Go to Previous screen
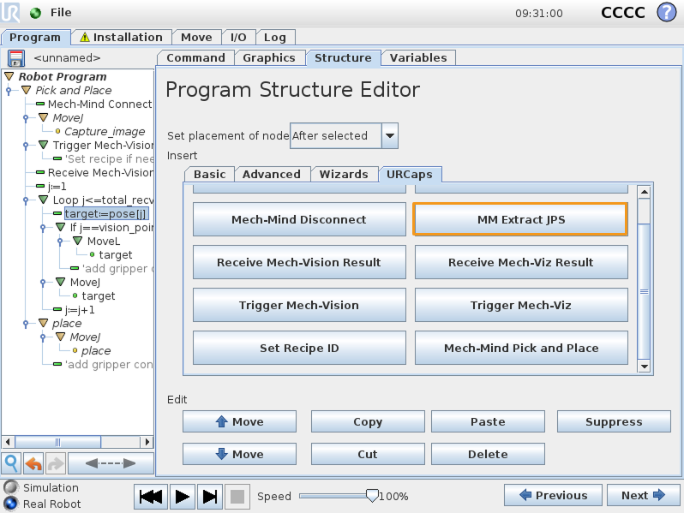The width and height of the screenshot is (684, 513). click(553, 495)
